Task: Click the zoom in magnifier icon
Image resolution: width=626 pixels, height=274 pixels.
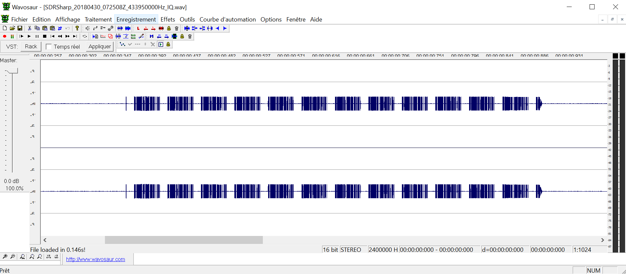Action: tap(5, 256)
